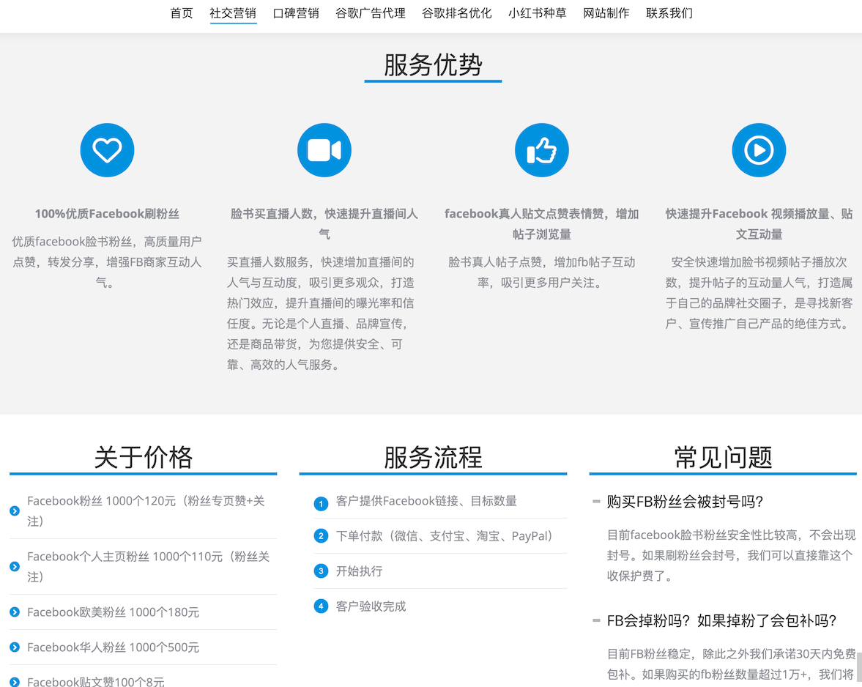Click the 服务流程 heading
The width and height of the screenshot is (862, 687).
(434, 457)
